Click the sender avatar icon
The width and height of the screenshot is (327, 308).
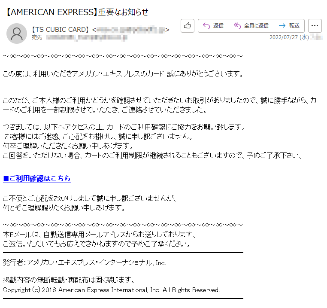click(x=17, y=34)
